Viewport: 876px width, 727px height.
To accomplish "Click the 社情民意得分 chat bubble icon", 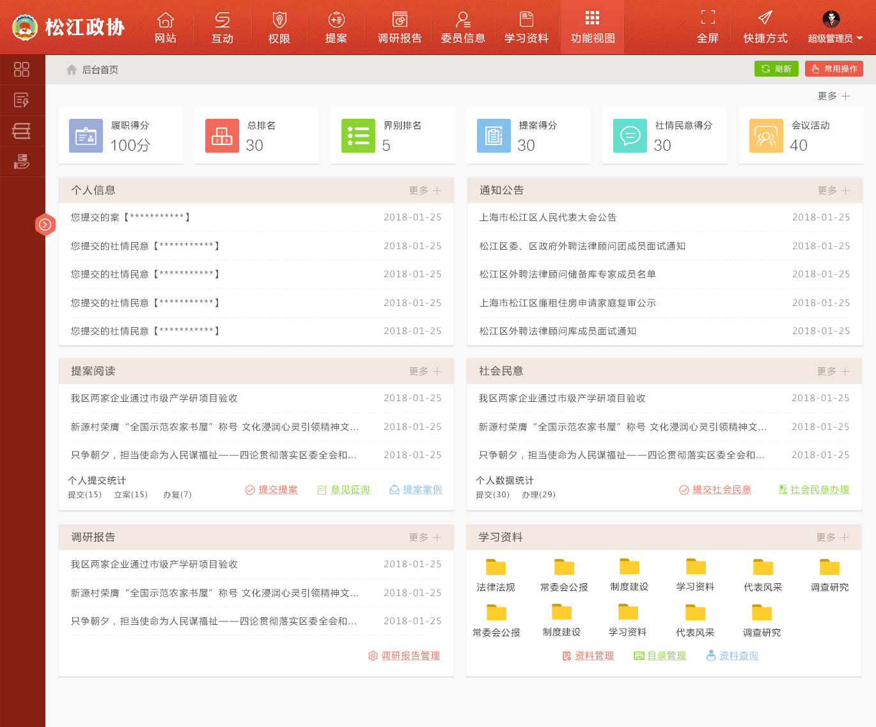I will (630, 136).
